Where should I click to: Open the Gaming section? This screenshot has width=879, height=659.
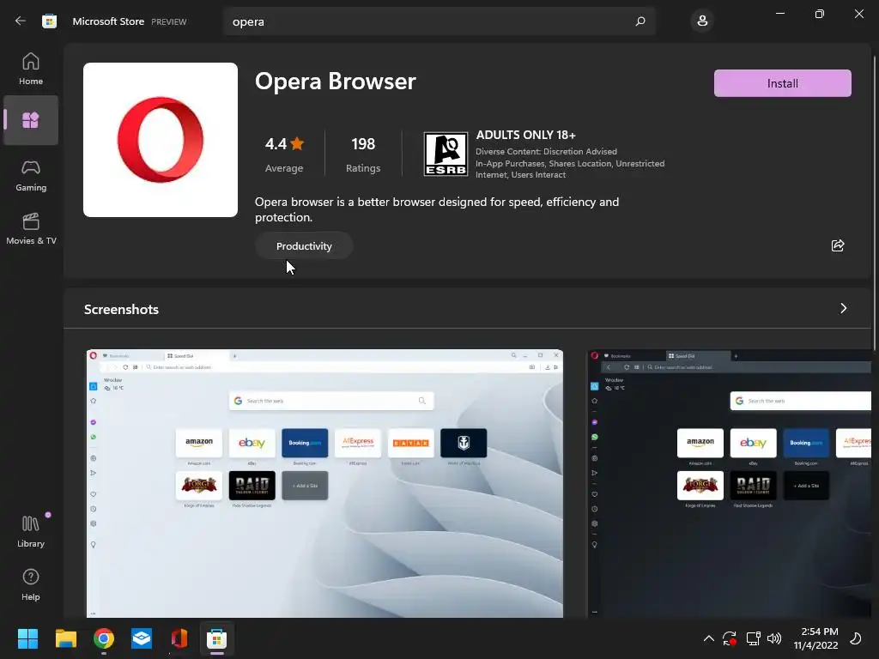tap(31, 175)
